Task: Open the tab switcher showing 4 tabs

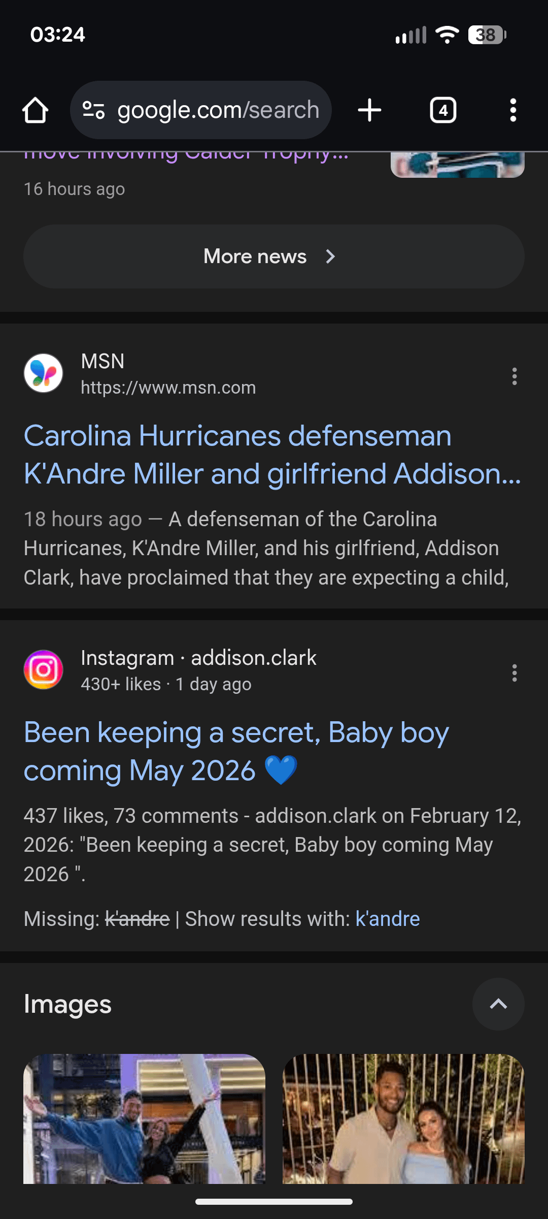Action: [443, 110]
